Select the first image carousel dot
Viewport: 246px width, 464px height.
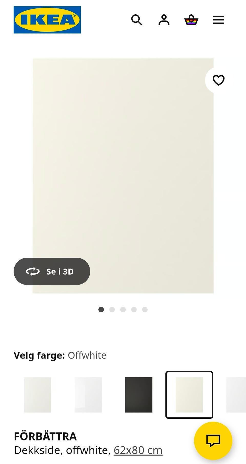pyautogui.click(x=101, y=309)
